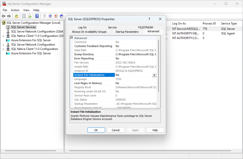Click the 32bit Network Configuration tree icon
This screenshot has height=159, width=243.
click(x=8, y=32)
